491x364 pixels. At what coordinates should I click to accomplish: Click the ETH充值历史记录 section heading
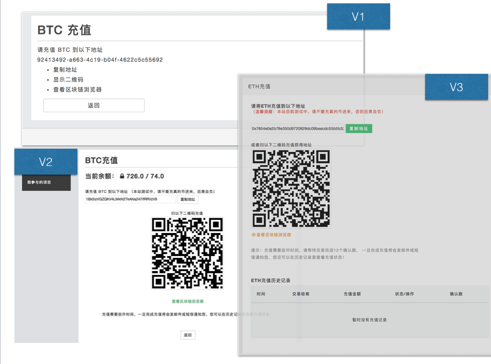[270, 281]
